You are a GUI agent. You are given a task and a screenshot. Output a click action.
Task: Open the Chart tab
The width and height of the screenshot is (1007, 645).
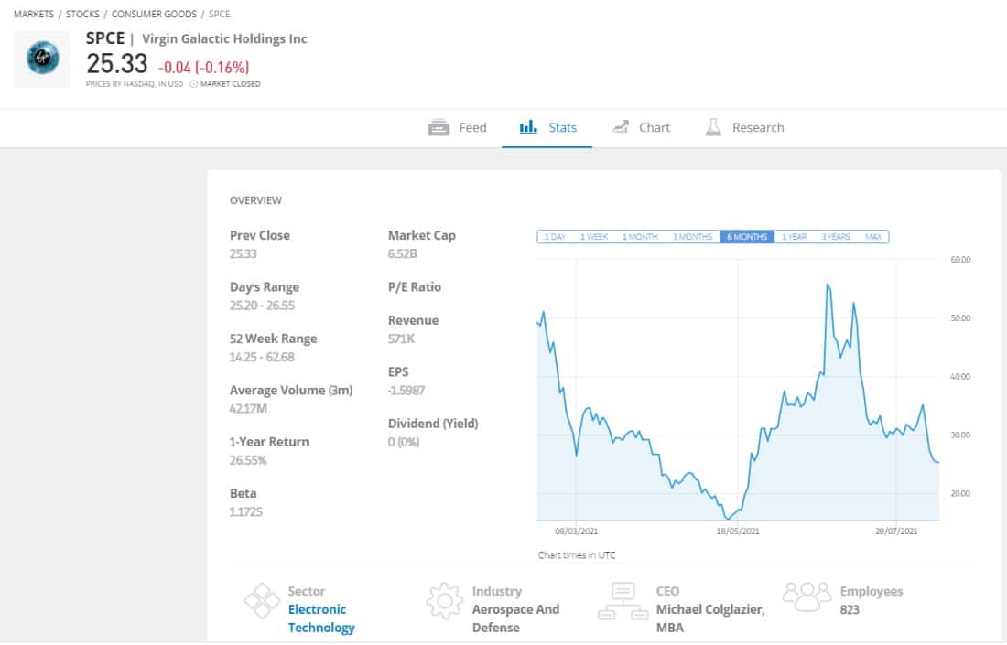640,128
